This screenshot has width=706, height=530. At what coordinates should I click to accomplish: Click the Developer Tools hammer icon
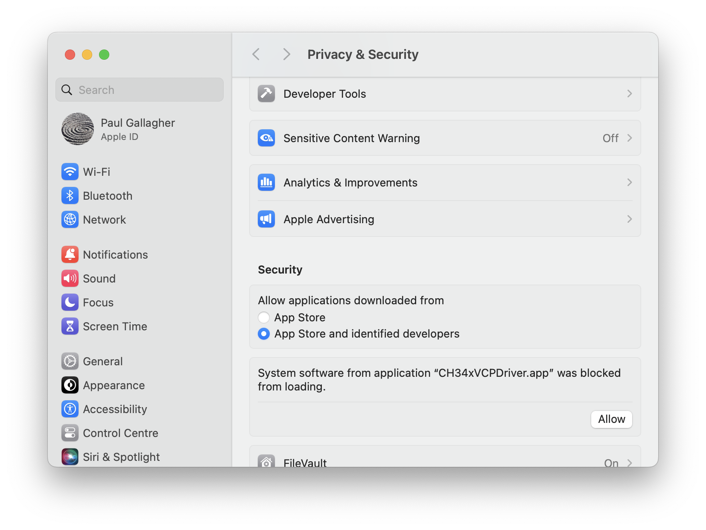click(x=266, y=94)
